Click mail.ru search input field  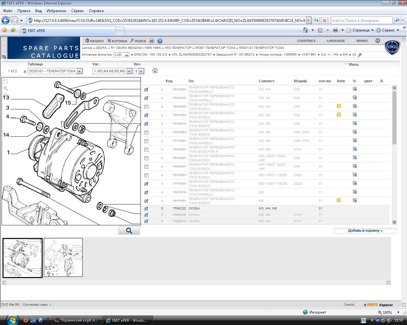coord(361,20)
